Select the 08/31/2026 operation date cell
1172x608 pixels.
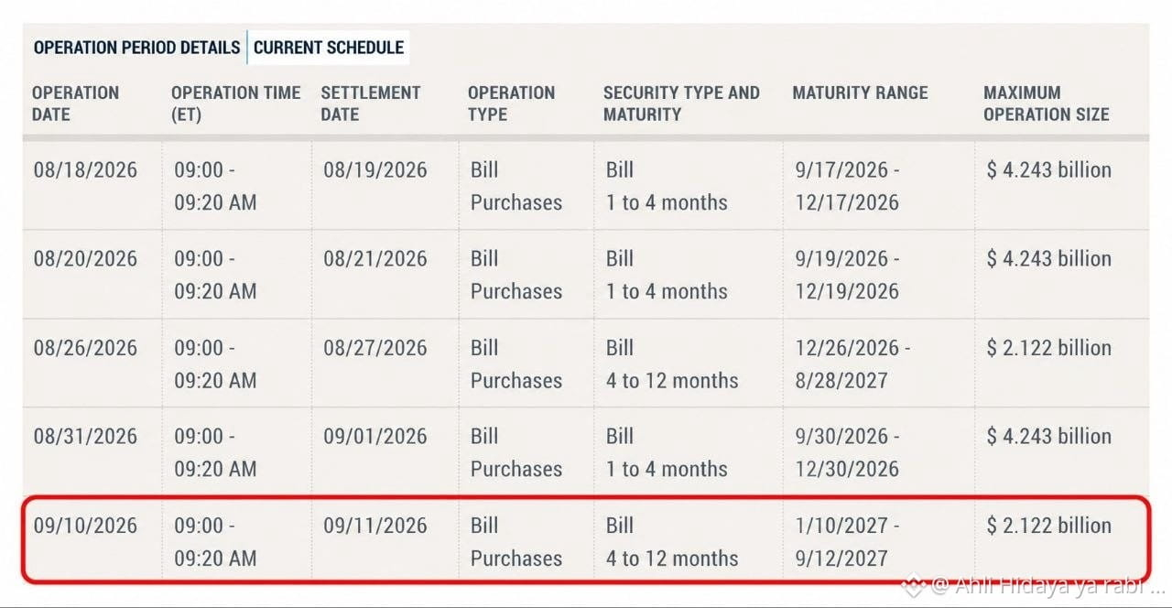tap(85, 437)
